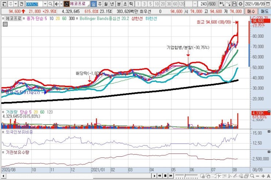The width and height of the screenshot is (271, 180).
Task: Select the 틱 tick period tab
Action: click(x=131, y=4)
